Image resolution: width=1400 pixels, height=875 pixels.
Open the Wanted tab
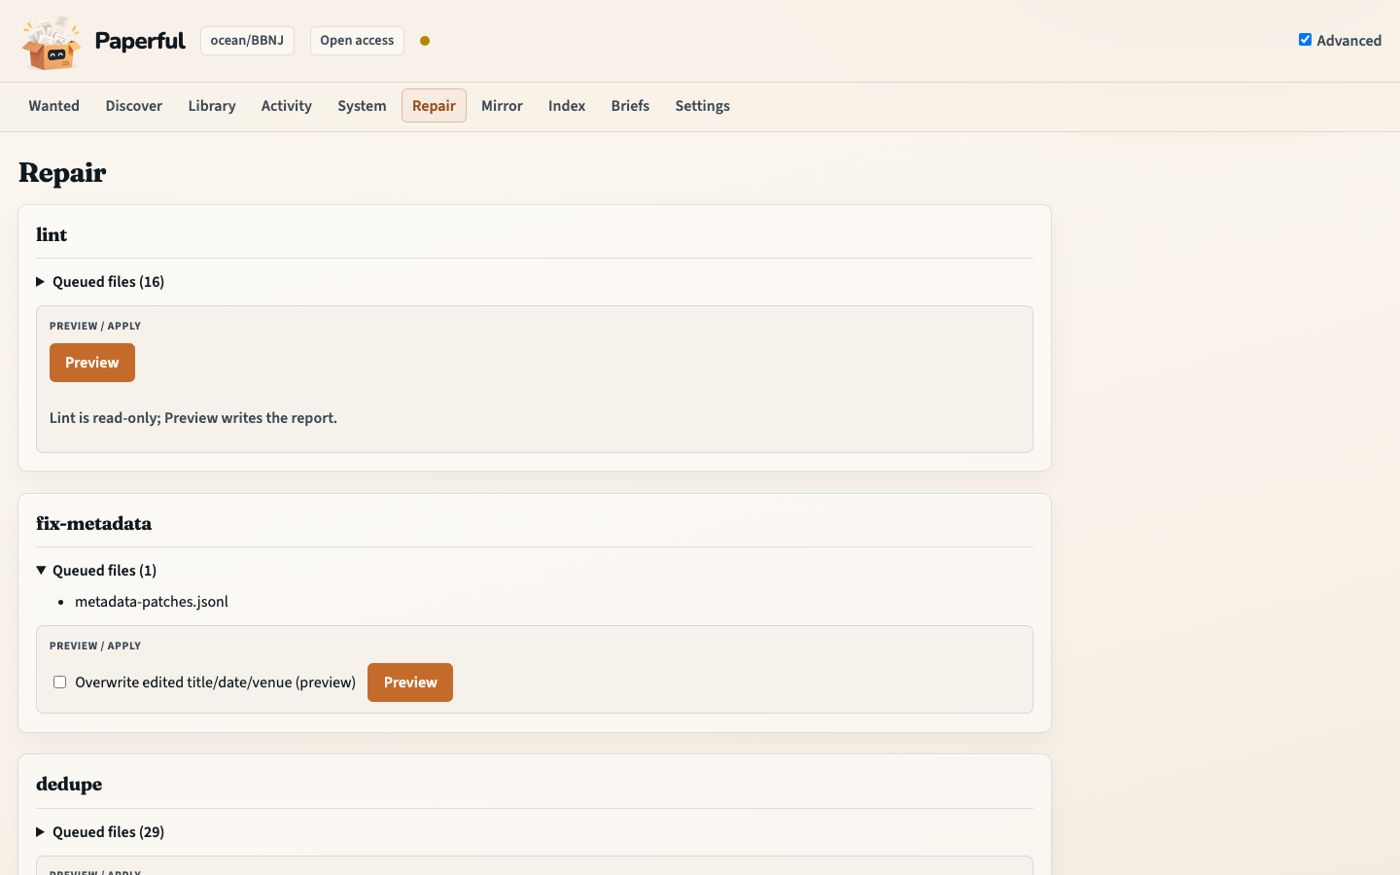[54, 106]
